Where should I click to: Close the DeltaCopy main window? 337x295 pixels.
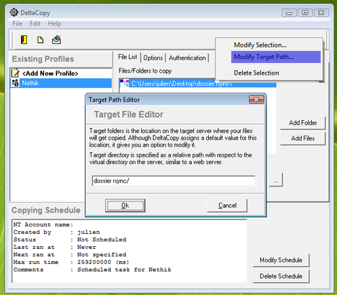(321, 13)
